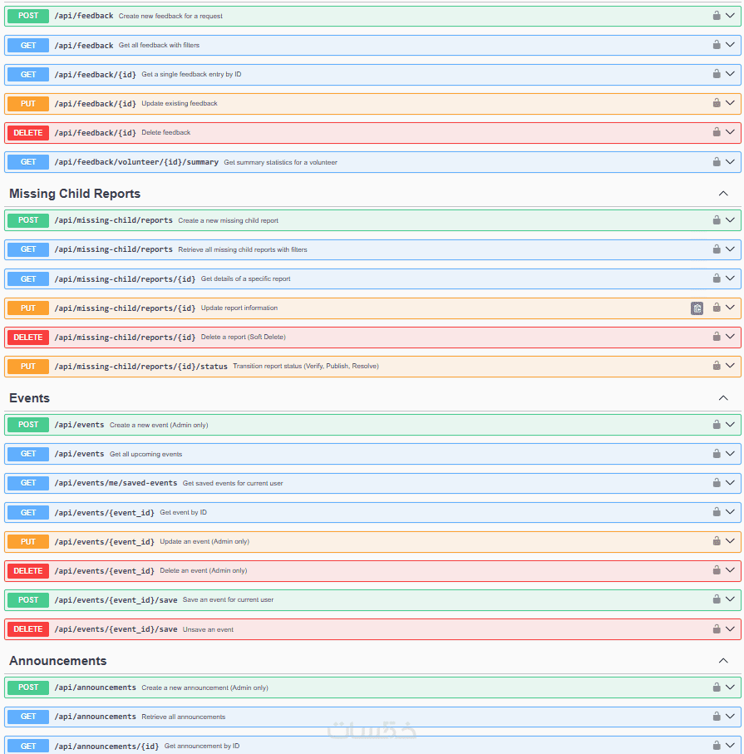Image resolution: width=744 pixels, height=754 pixels.
Task: Click path /api/missing-child/reports/{id}/status
Action: click(x=141, y=367)
